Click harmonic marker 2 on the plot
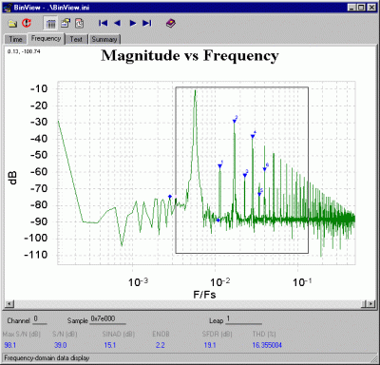 coord(235,121)
